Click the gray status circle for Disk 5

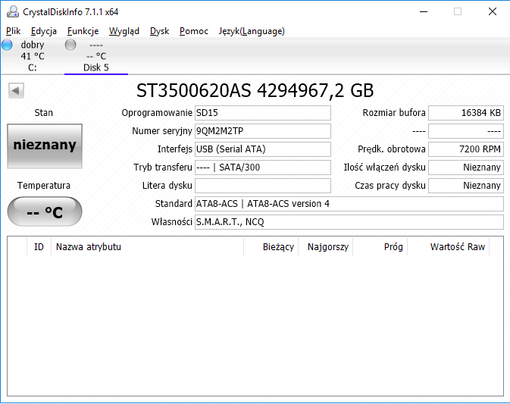point(70,45)
